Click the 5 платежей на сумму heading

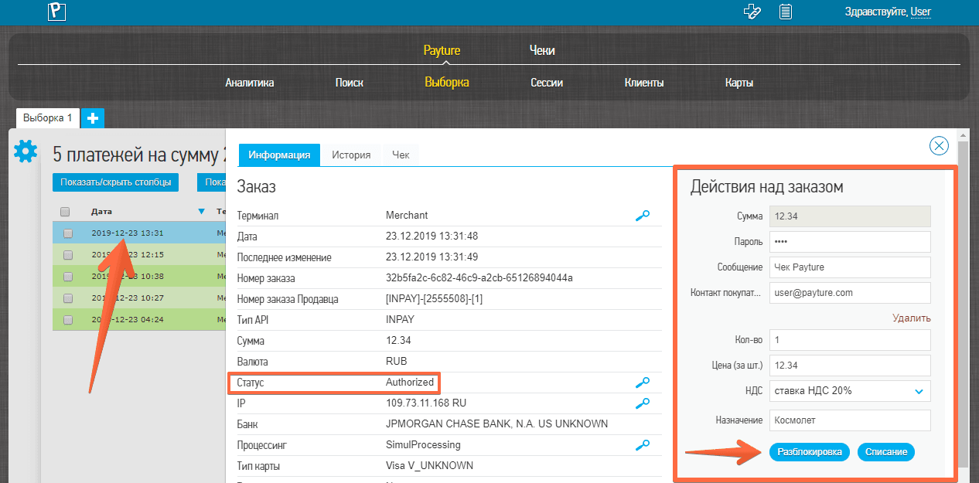(x=138, y=155)
